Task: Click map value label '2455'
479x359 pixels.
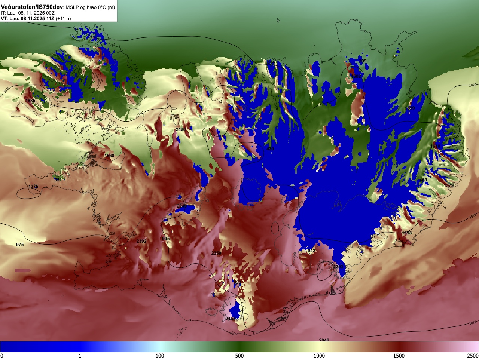Action: [x=231, y=319]
